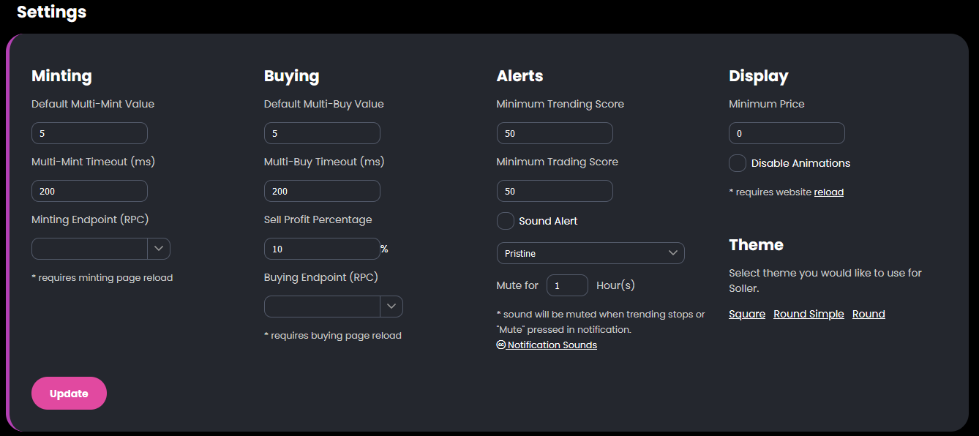This screenshot has width=979, height=436.
Task: Click the Minimum Trading Score input
Action: pyautogui.click(x=555, y=191)
